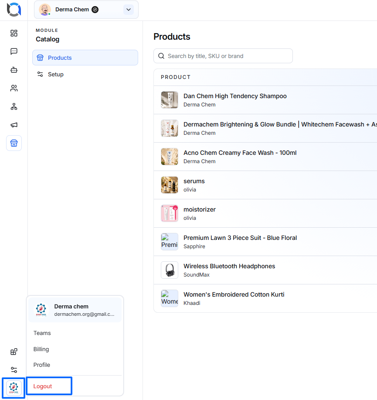
Task: Open the bot automation sidebar icon
Action: [x=14, y=70]
